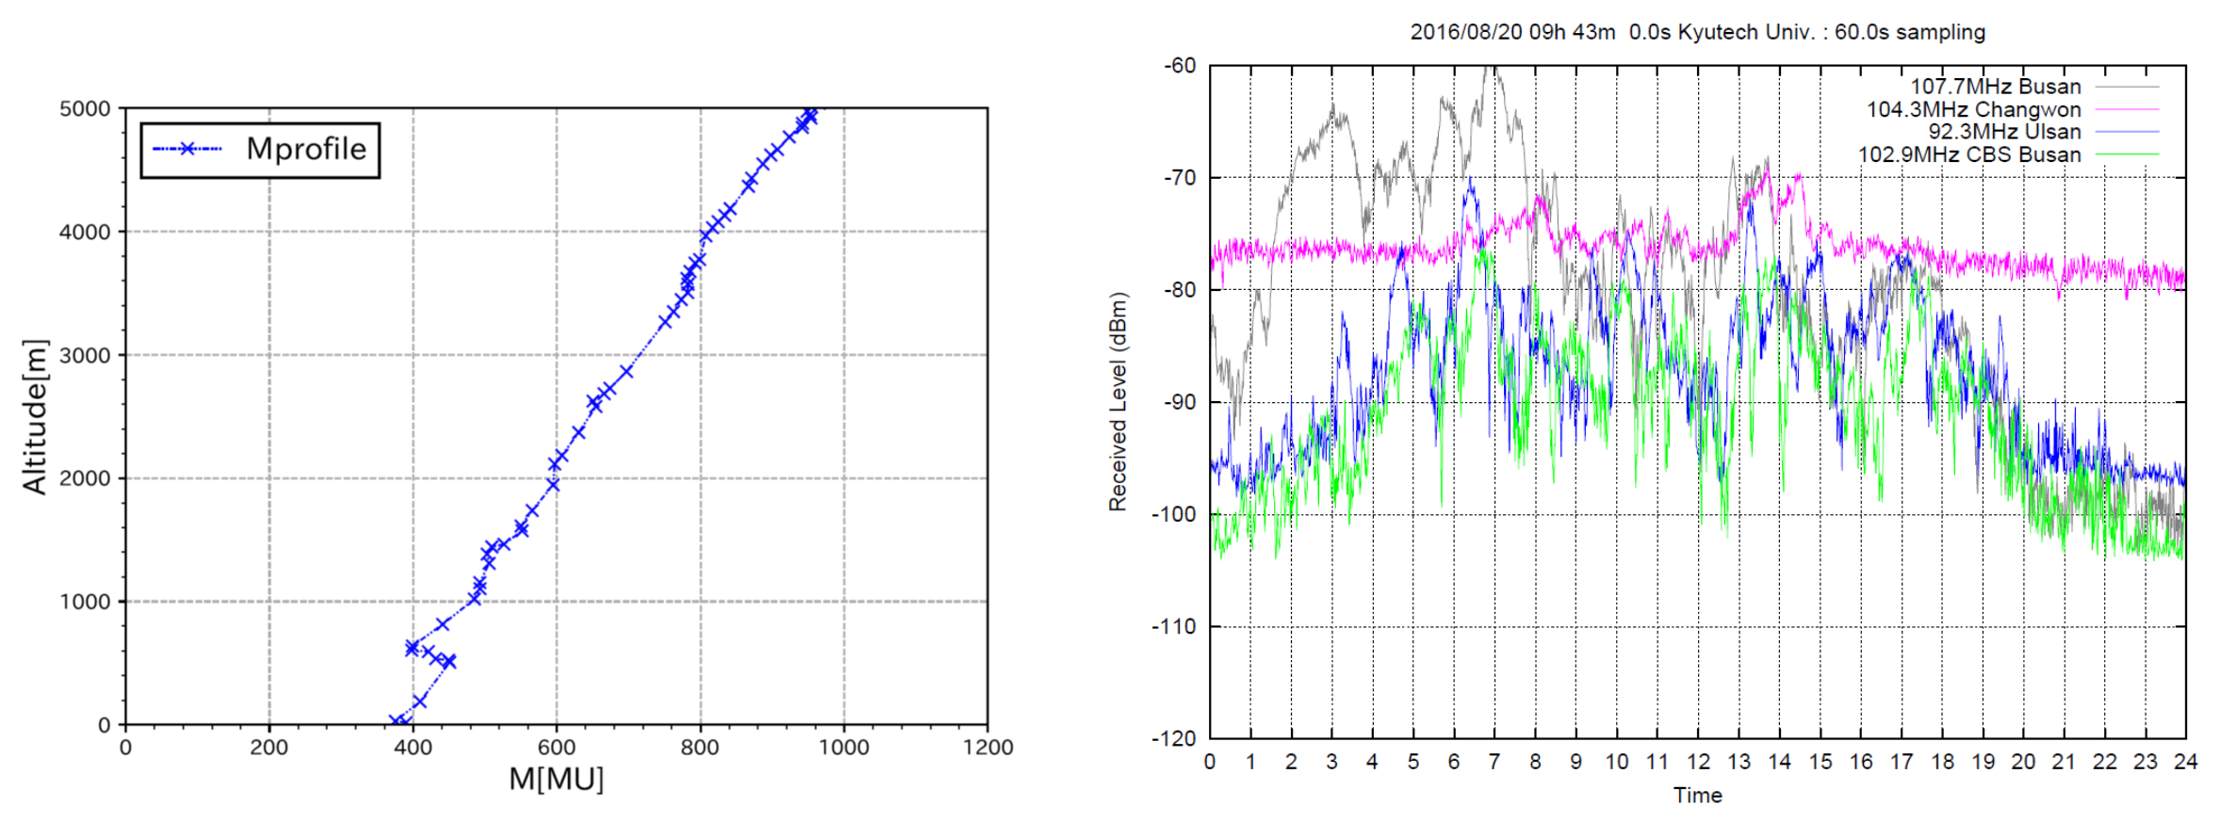This screenshot has height=822, width=2220.
Task: Select the 102.9MHz CBS Busan legend label
Action: pos(1968,154)
